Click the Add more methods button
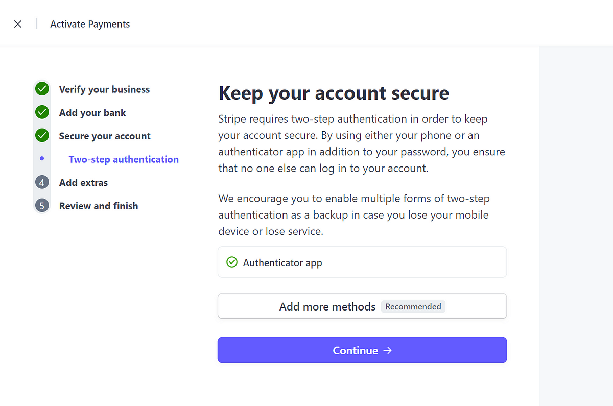This screenshot has width=613, height=406. (362, 306)
